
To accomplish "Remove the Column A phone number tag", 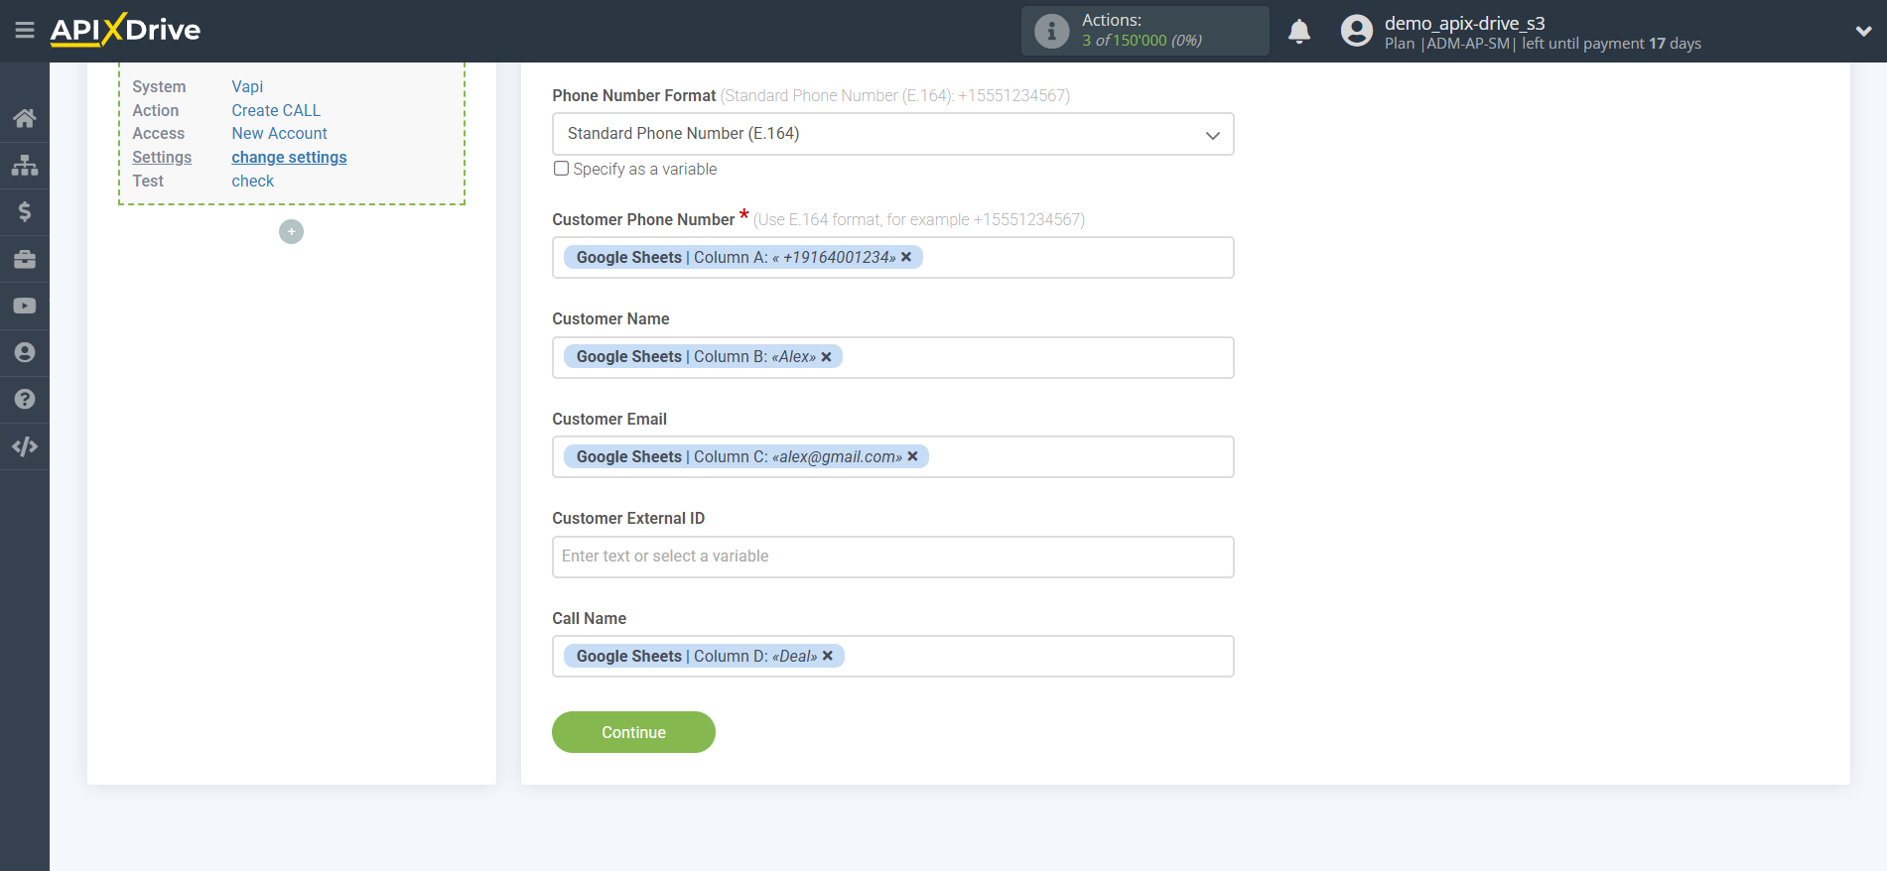I will [906, 257].
